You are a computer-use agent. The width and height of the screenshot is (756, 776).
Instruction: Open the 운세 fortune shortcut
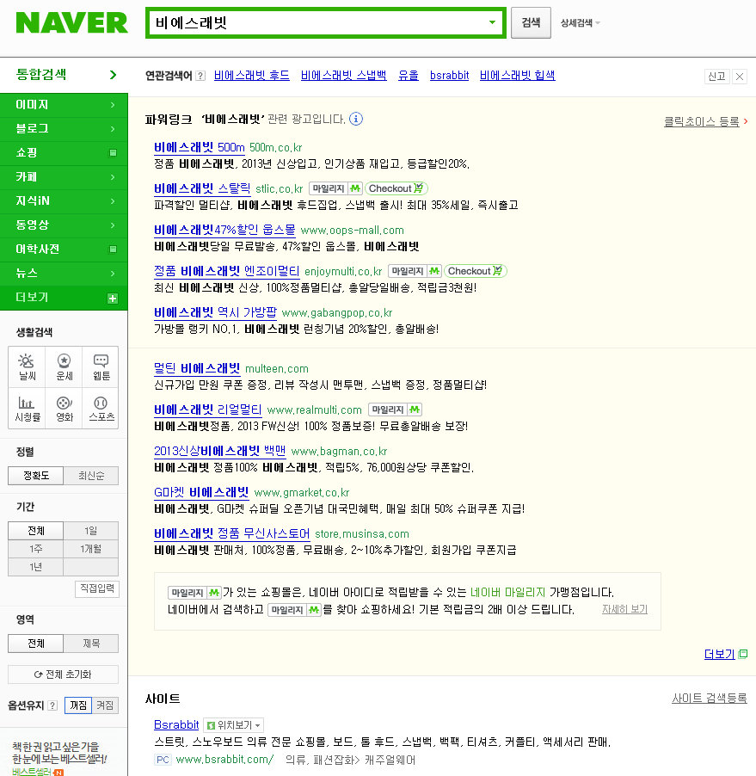(65, 366)
